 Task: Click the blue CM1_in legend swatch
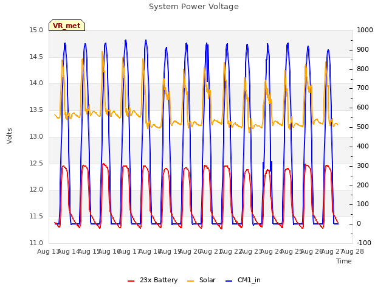(229, 281)
